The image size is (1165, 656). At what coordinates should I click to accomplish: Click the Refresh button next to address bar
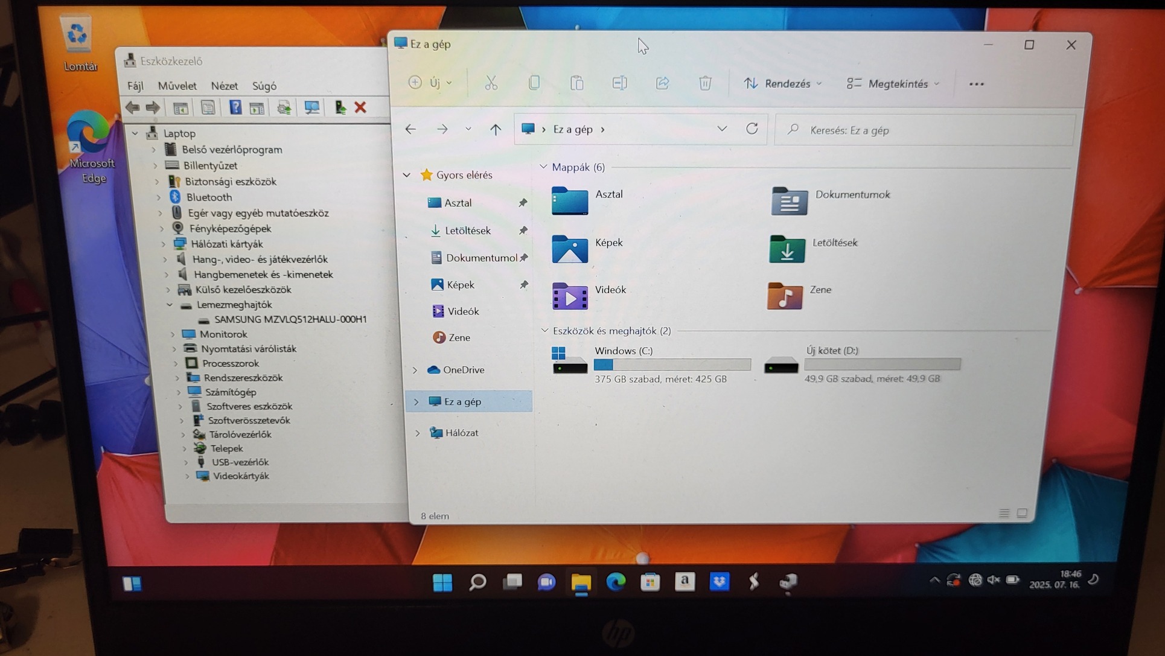tap(752, 129)
